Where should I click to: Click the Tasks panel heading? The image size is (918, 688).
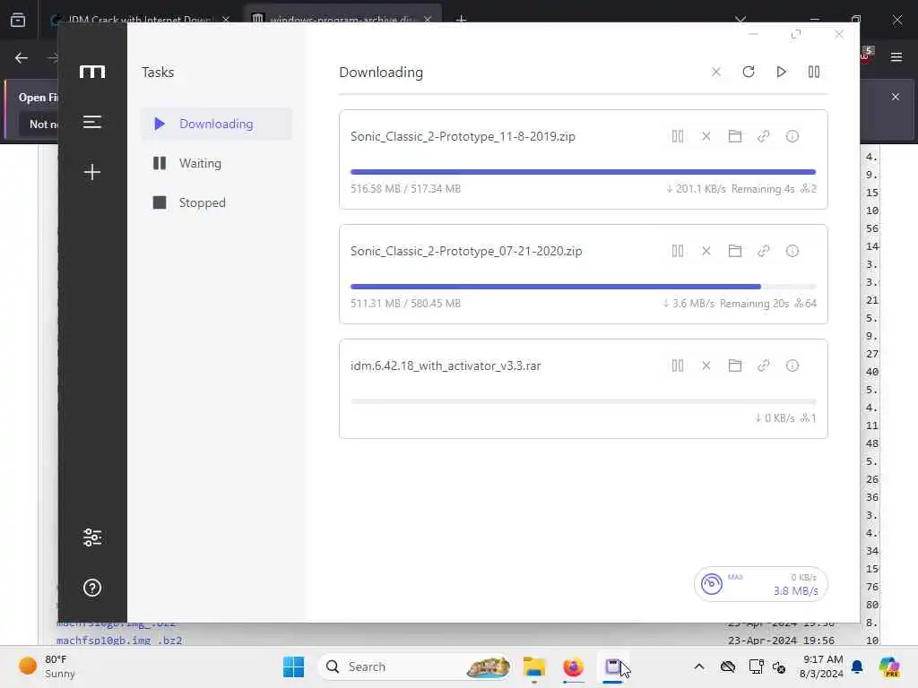point(158,72)
